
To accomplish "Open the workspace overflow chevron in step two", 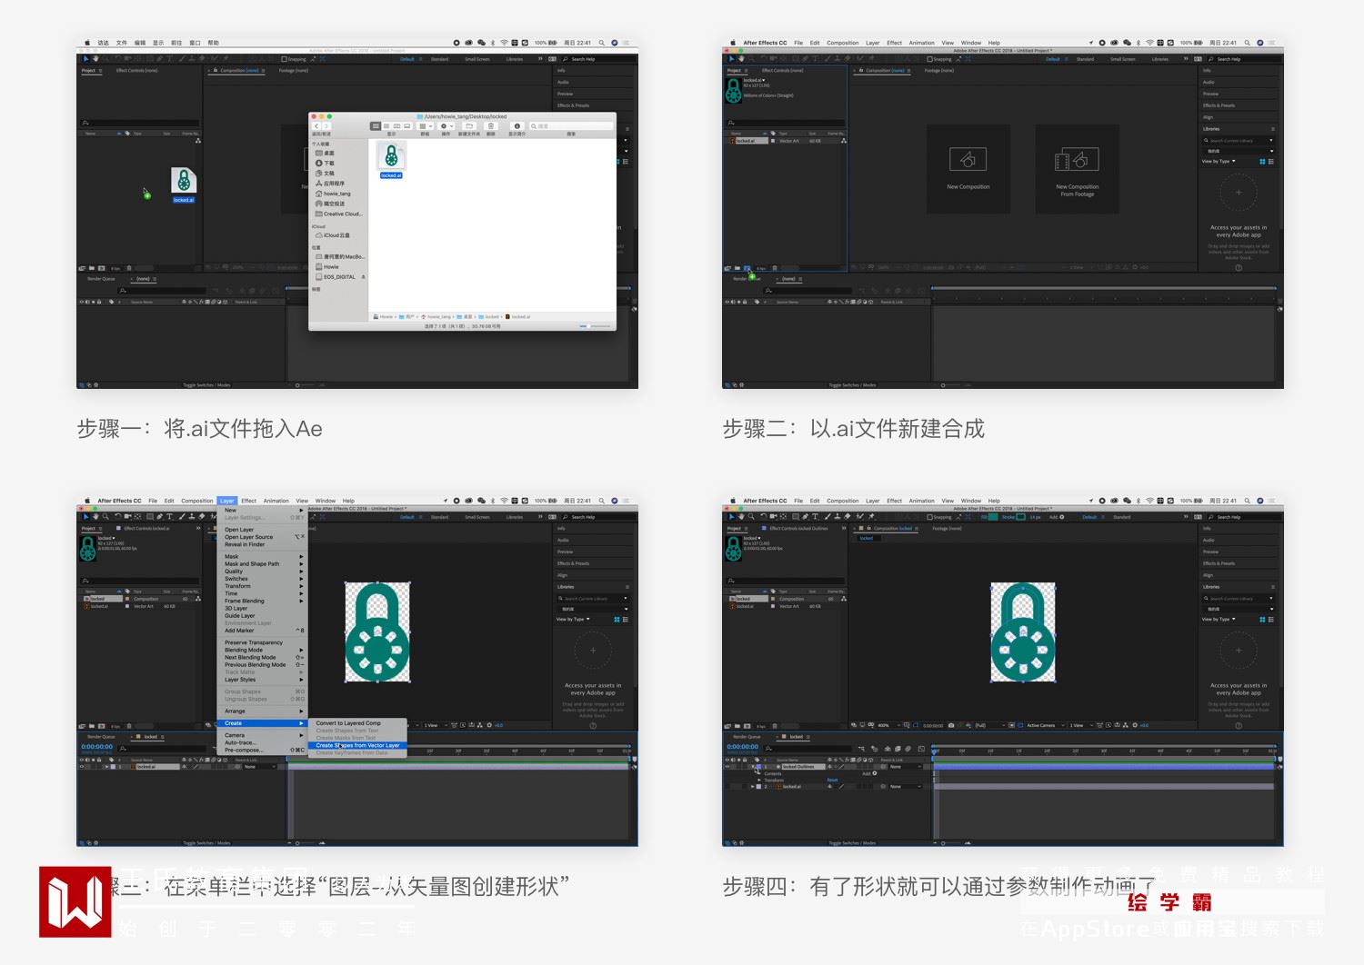I will click(x=1186, y=59).
